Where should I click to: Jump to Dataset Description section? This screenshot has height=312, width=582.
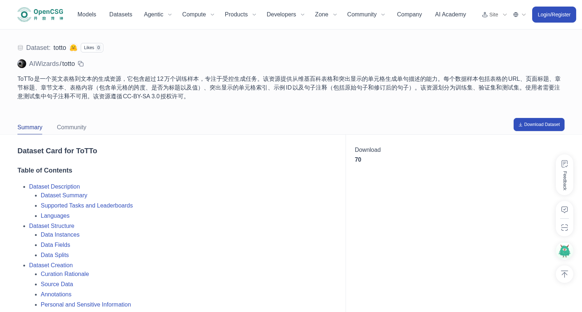point(55,186)
